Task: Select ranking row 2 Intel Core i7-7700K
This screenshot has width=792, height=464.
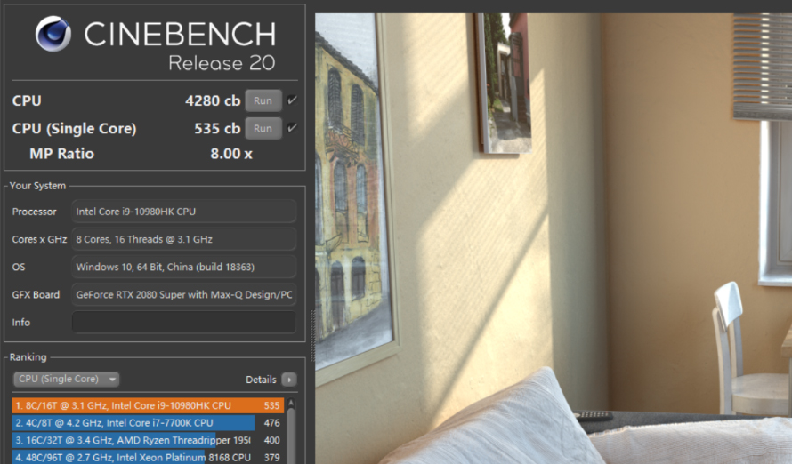Action: [148, 422]
